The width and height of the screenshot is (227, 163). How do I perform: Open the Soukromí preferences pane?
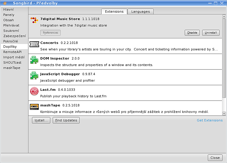tap(14, 31)
